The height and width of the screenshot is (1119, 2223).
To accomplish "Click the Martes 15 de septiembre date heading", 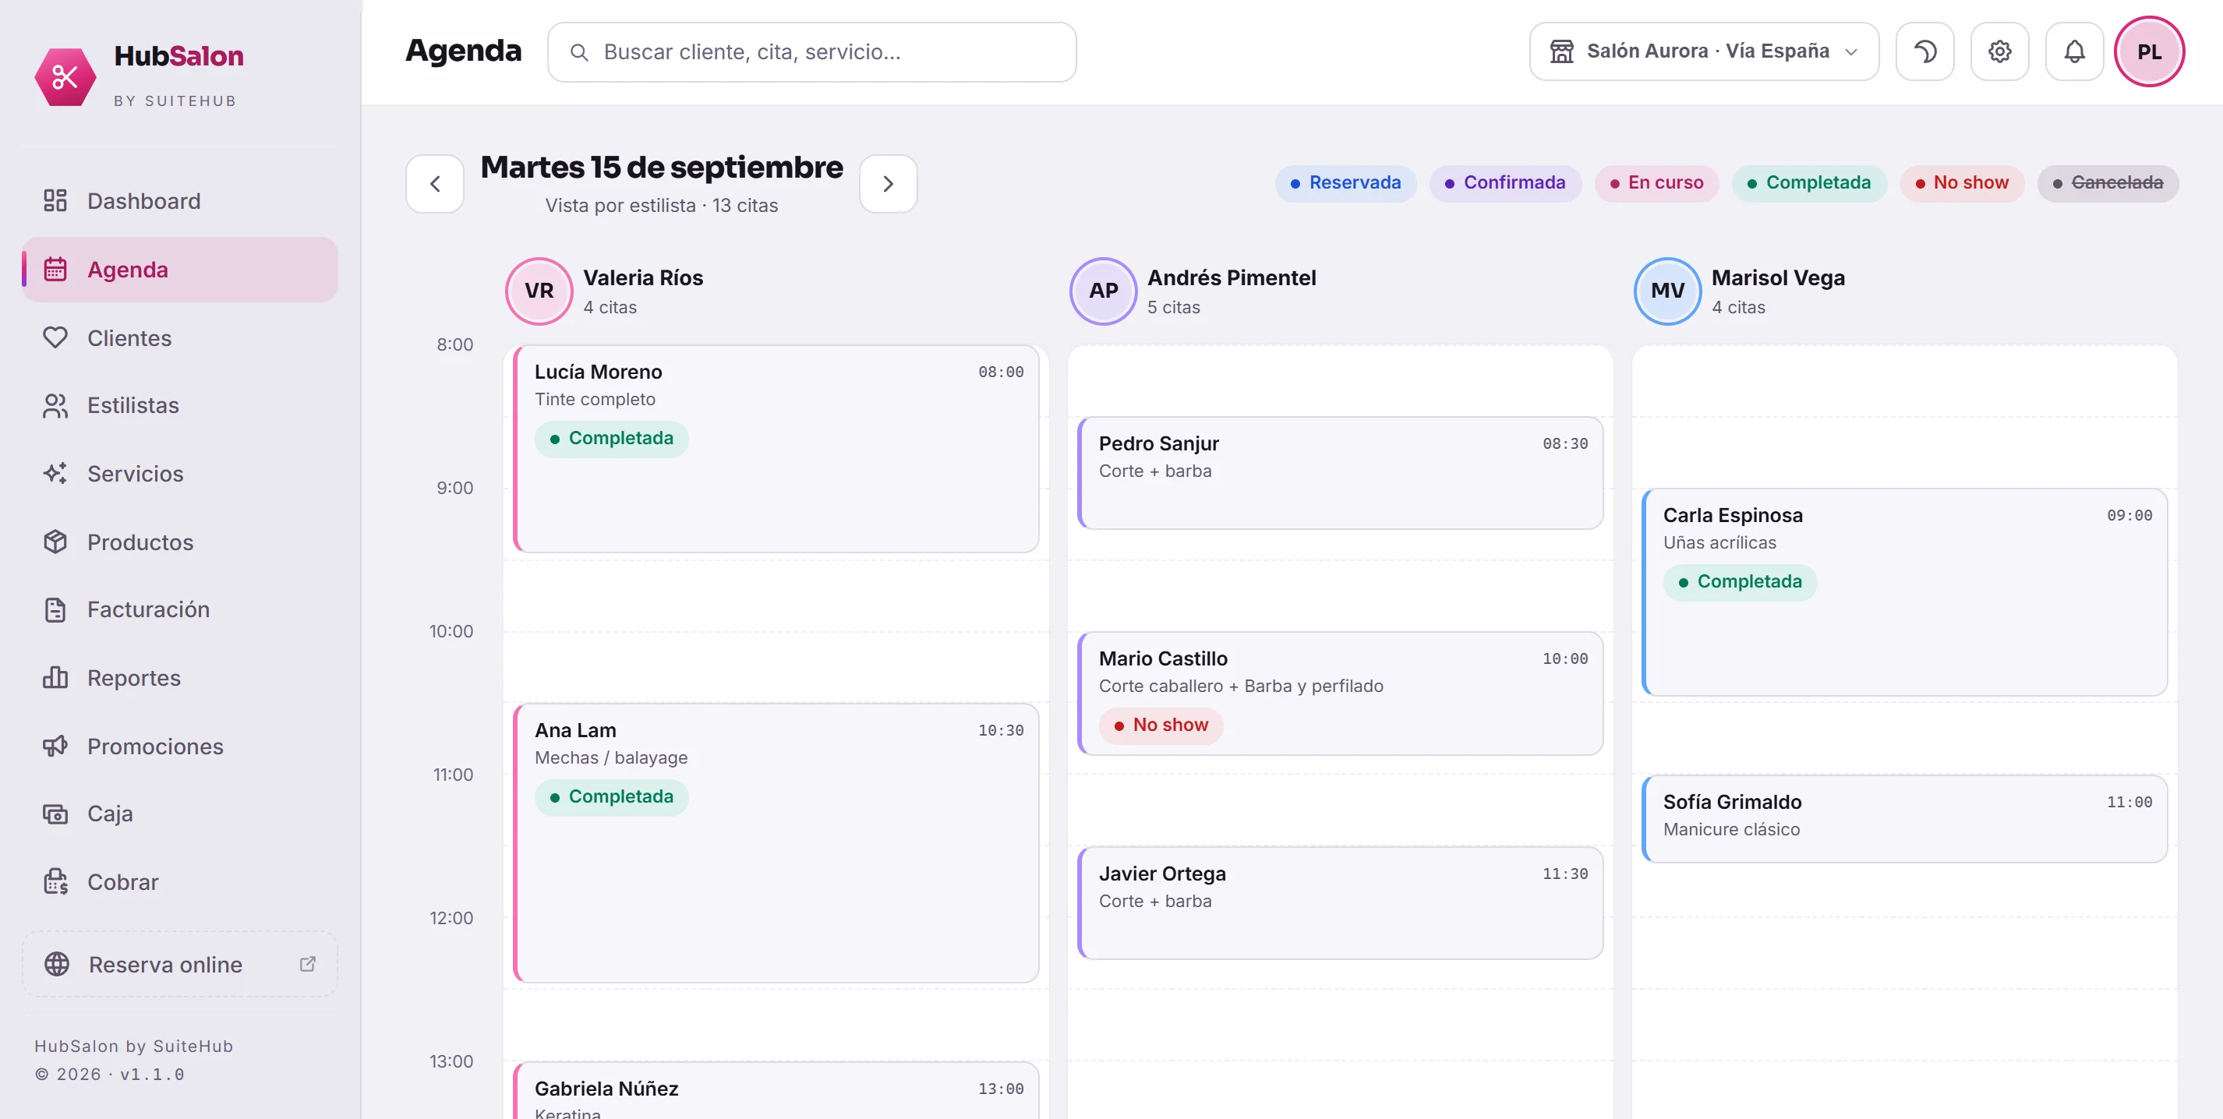I will tap(662, 168).
